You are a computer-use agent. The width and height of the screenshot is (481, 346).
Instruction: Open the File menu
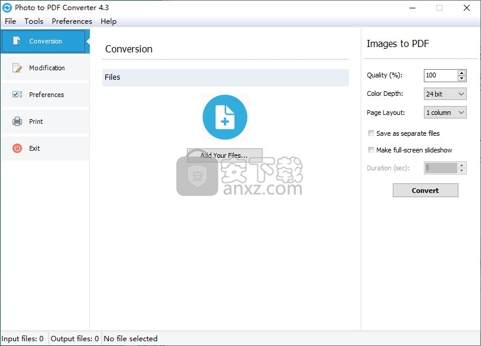point(10,21)
